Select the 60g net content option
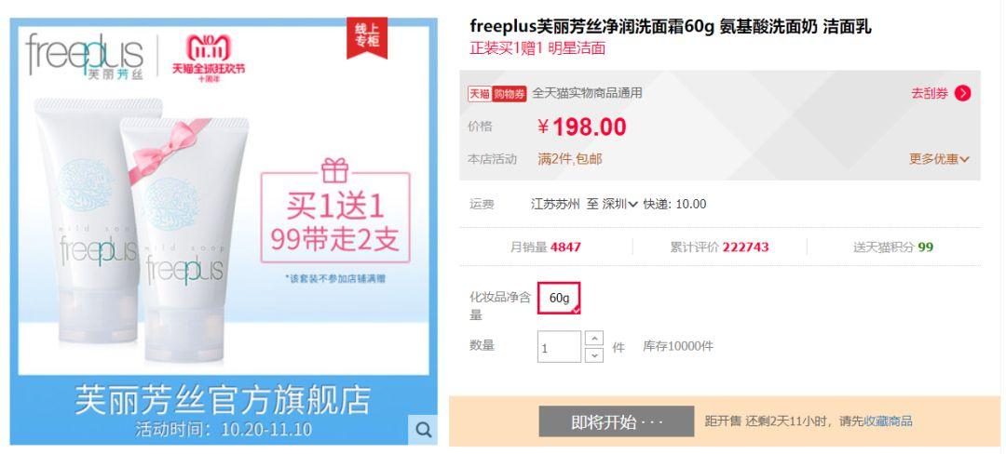 pos(559,298)
